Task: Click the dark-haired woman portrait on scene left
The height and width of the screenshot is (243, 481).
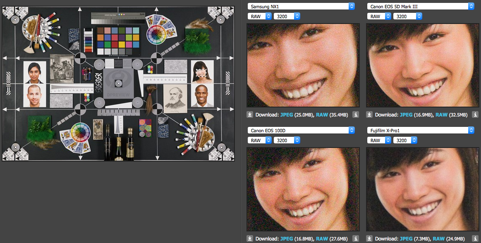Action: 34,72
